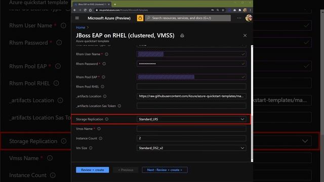Viewport: 324px width, 182px height.
Task: Close the JBoss EAP browser tab
Action: click(x=109, y=4)
